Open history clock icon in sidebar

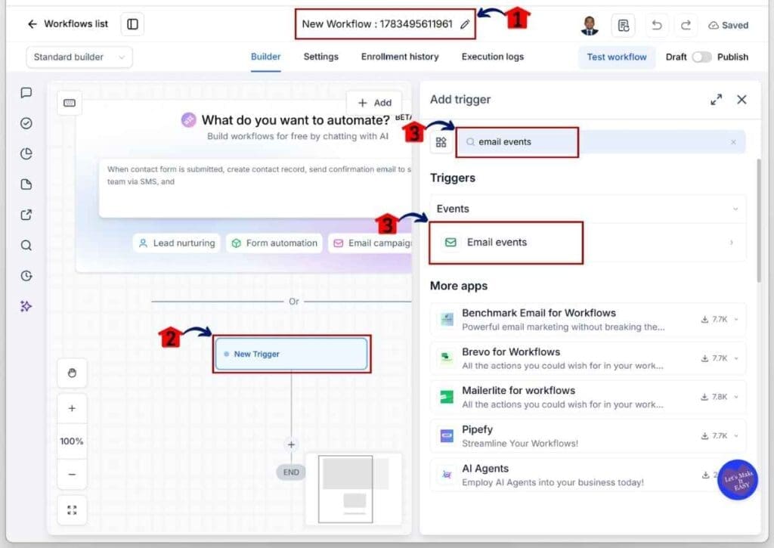tap(26, 276)
